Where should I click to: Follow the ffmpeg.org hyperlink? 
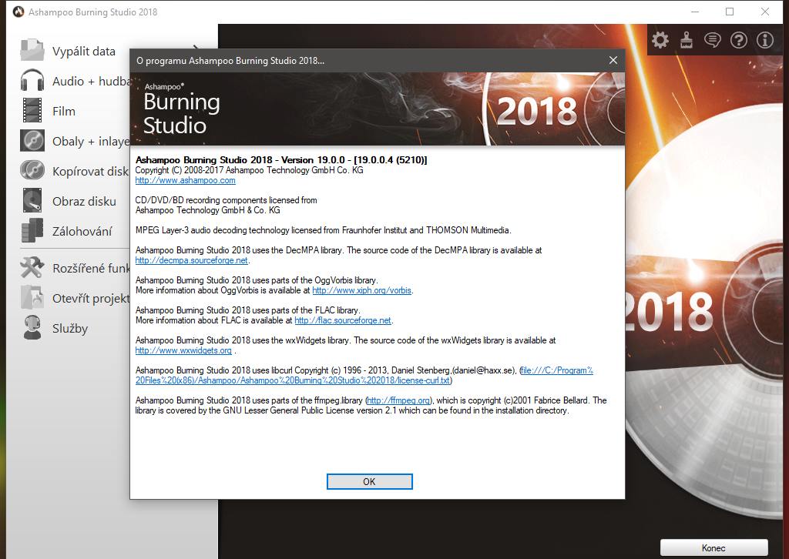click(x=399, y=400)
